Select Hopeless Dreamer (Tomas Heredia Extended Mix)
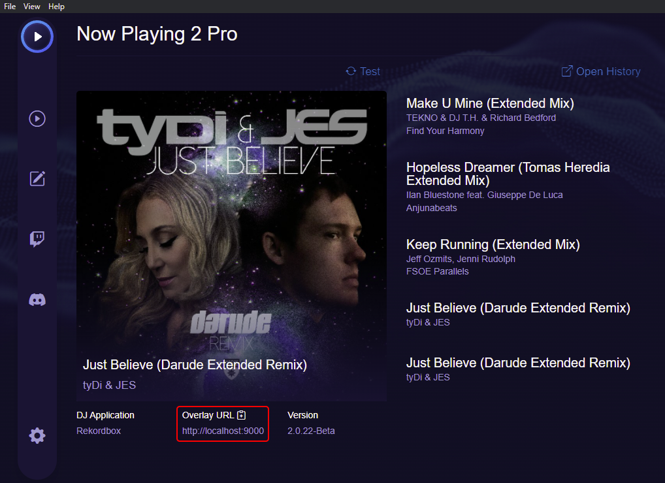The width and height of the screenshot is (665, 483). (508, 174)
